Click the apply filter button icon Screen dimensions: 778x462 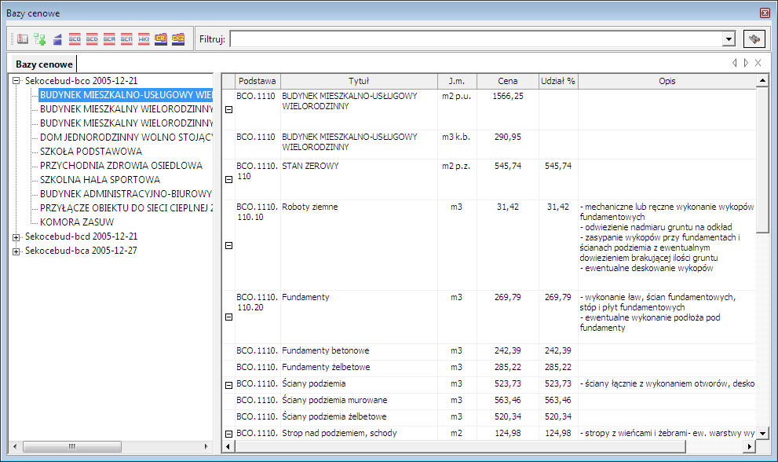coord(754,38)
